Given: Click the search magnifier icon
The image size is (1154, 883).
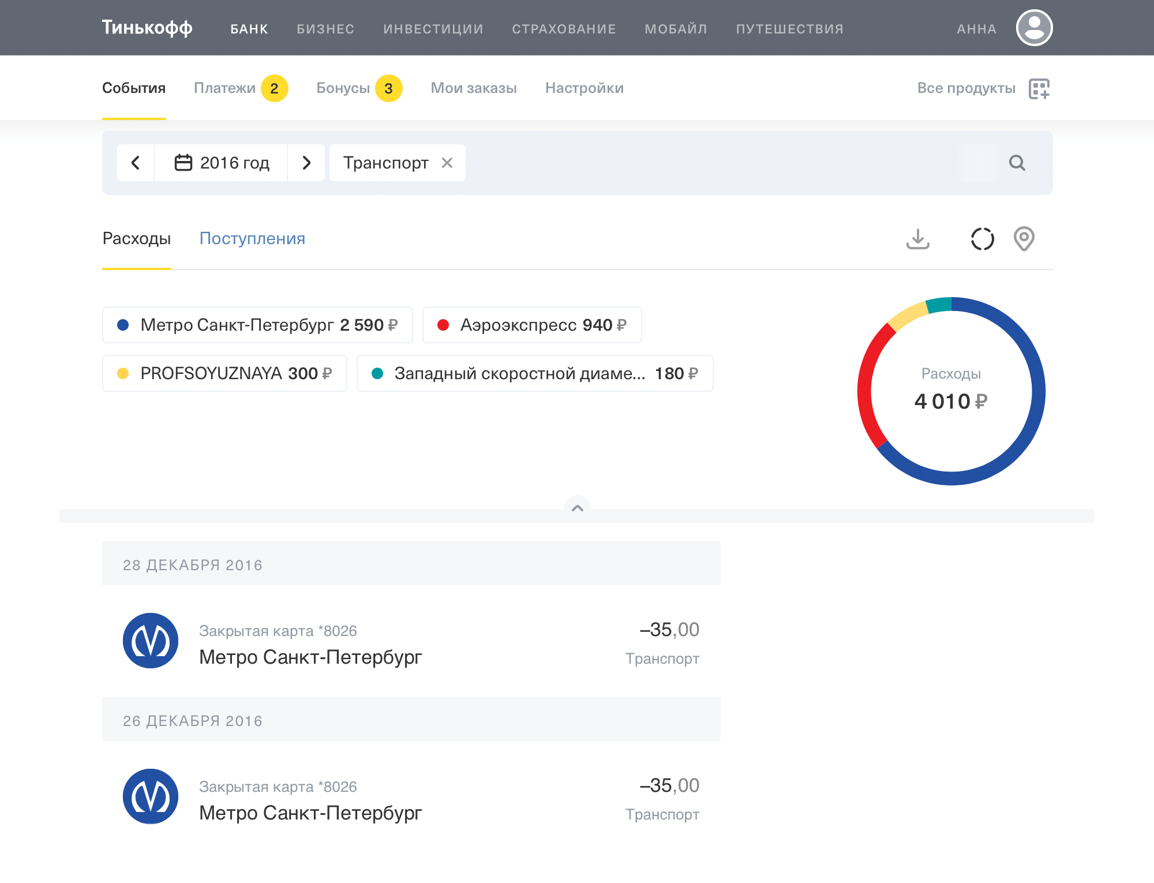Looking at the screenshot, I should [1017, 163].
